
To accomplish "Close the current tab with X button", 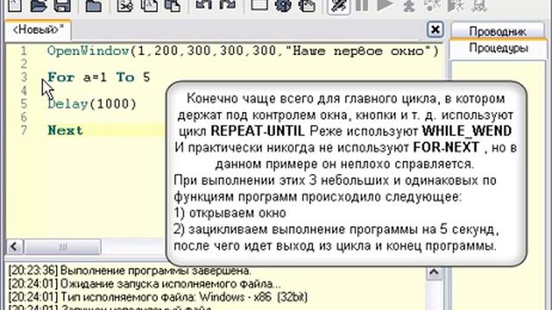I will (x=435, y=29).
